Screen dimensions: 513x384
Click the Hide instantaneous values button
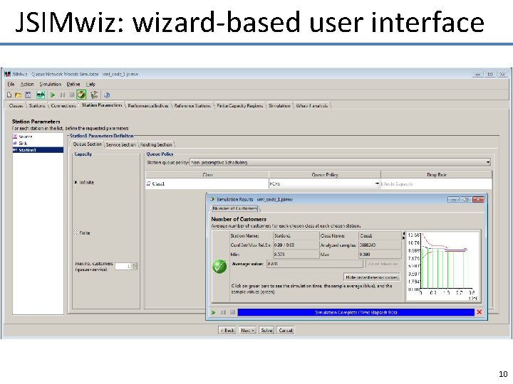(x=372, y=277)
